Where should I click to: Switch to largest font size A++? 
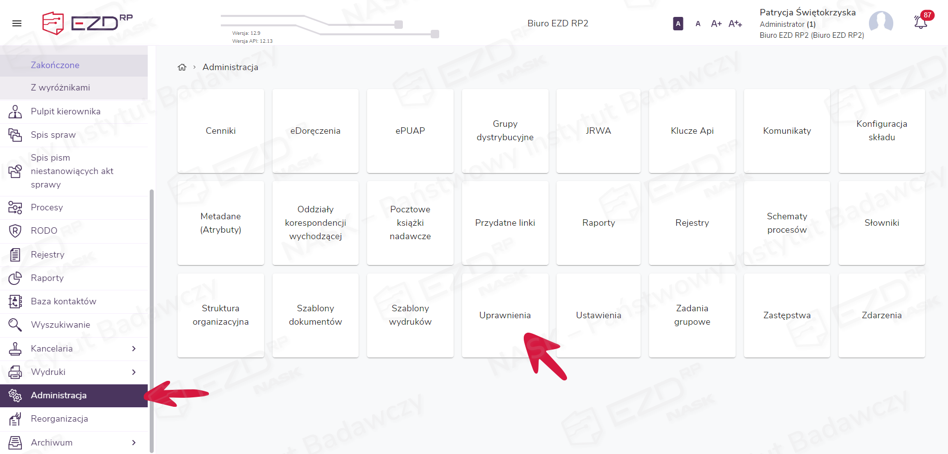click(735, 23)
